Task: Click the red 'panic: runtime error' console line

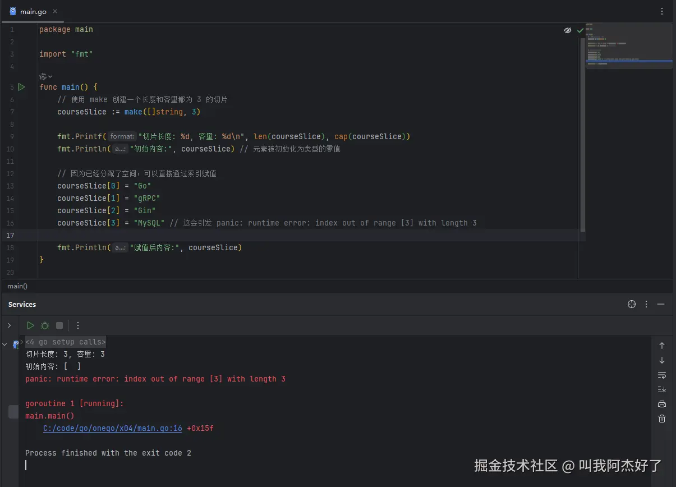Action: click(155, 379)
